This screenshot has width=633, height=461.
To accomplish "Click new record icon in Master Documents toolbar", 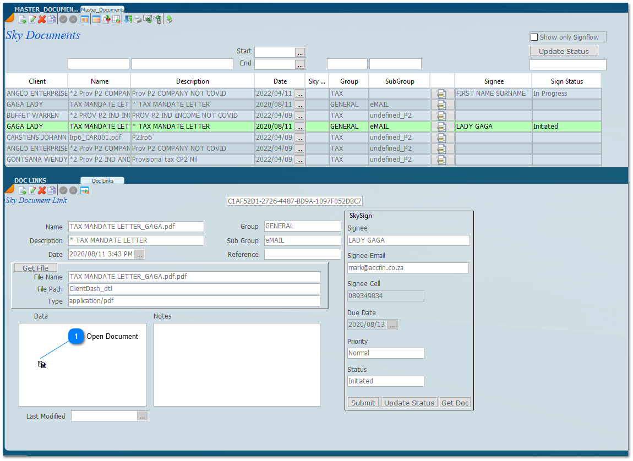I will 23,19.
